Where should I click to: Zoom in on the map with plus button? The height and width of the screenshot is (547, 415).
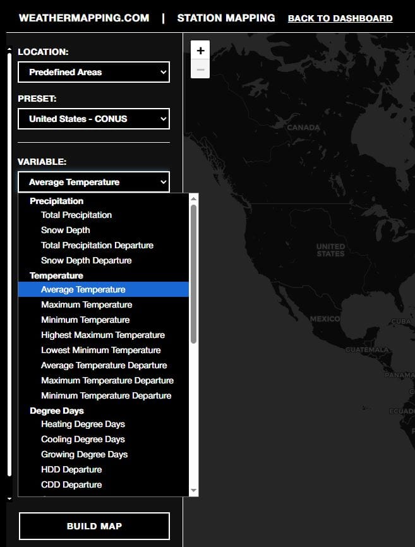(x=200, y=51)
